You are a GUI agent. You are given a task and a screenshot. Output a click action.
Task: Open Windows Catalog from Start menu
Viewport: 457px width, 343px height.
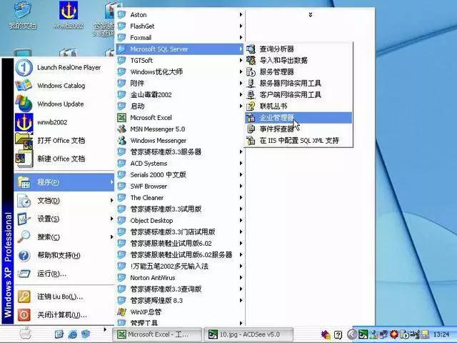coord(24,86)
